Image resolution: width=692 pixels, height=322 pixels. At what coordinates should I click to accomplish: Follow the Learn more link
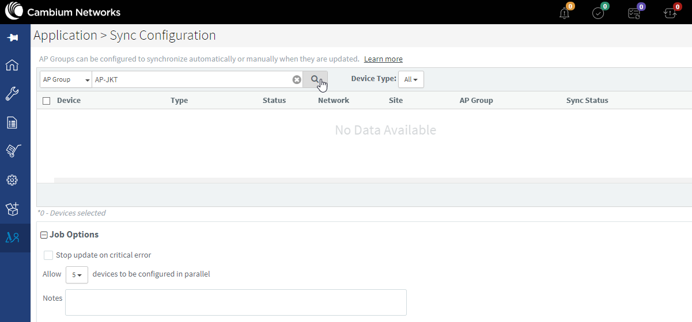[383, 59]
